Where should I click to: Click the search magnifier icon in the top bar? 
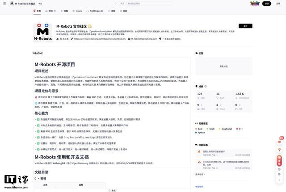[116, 4]
